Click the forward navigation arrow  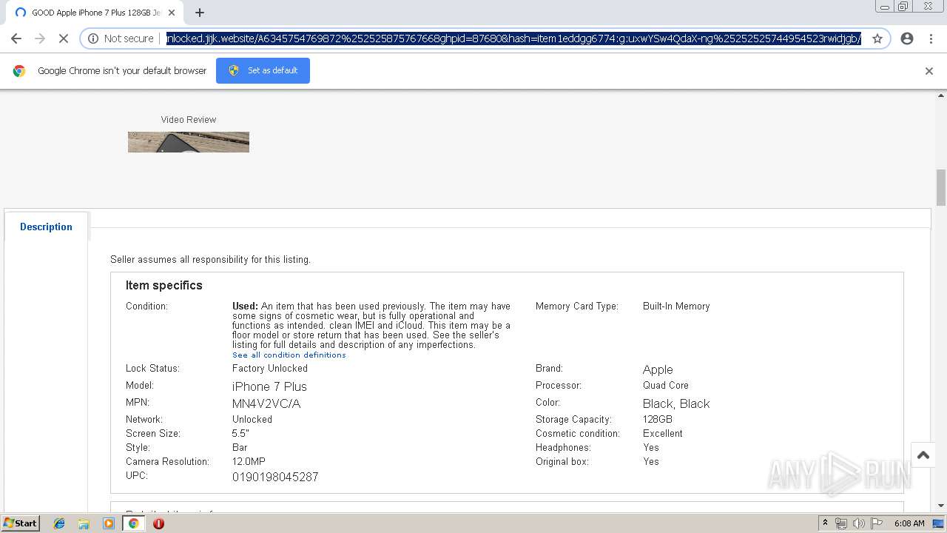pos(40,38)
